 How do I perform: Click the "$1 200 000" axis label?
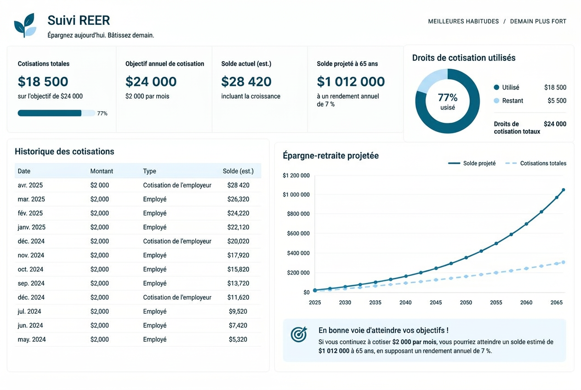pyautogui.click(x=296, y=175)
